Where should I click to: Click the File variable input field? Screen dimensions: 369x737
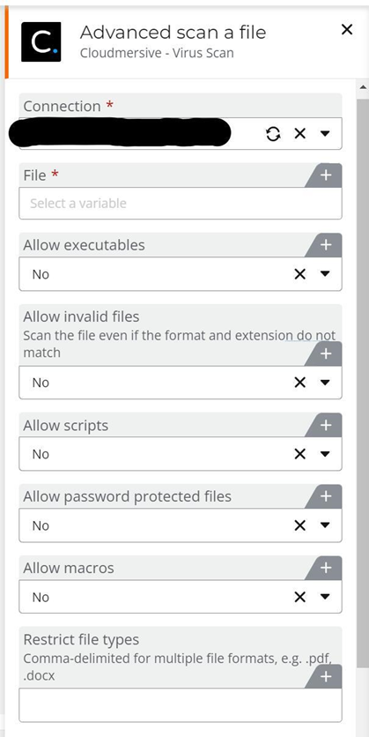(x=181, y=203)
